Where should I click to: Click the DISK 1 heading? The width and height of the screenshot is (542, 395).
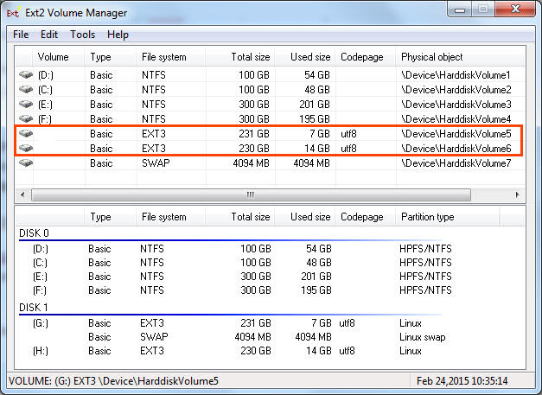click(x=33, y=307)
